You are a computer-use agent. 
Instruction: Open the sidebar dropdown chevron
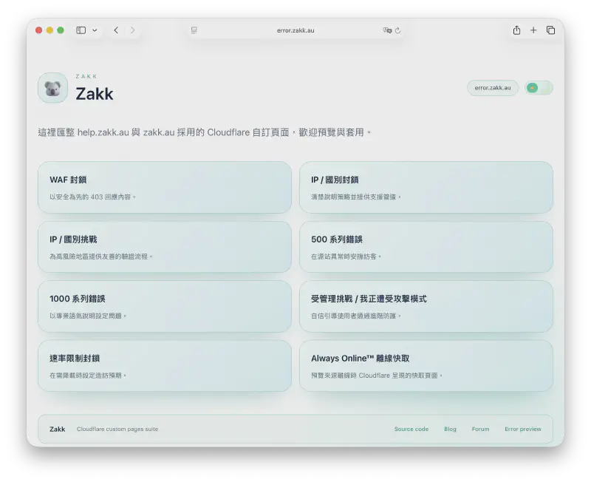click(95, 30)
